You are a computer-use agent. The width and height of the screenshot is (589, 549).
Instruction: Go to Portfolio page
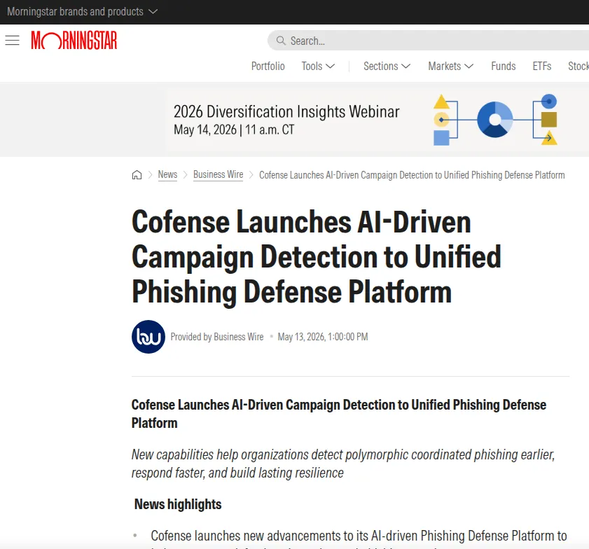[268, 66]
